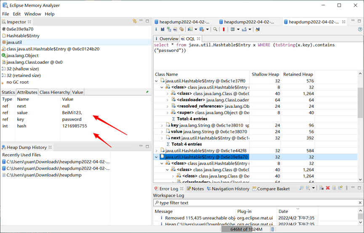Clear the log viewer icon
The image size is (364, 233).
[x=321, y=188]
